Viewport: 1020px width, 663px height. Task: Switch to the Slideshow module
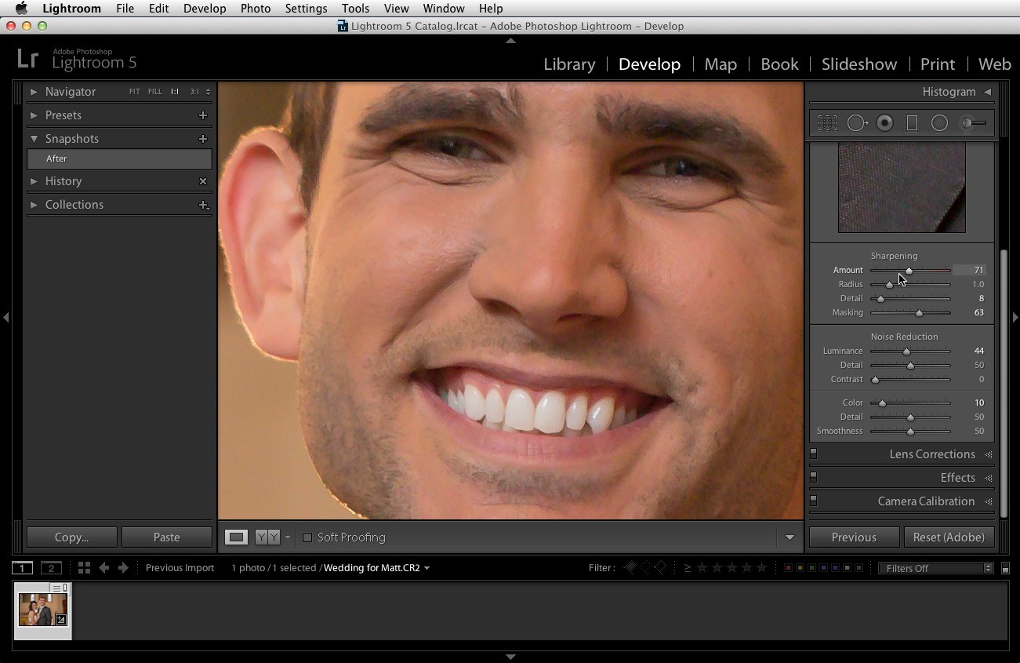(859, 64)
